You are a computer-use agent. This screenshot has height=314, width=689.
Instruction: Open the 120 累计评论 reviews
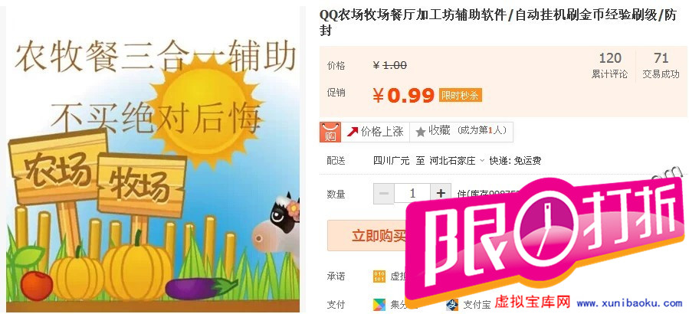(x=610, y=65)
